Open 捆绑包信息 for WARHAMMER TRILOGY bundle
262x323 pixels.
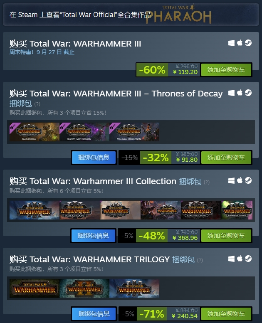(94, 314)
